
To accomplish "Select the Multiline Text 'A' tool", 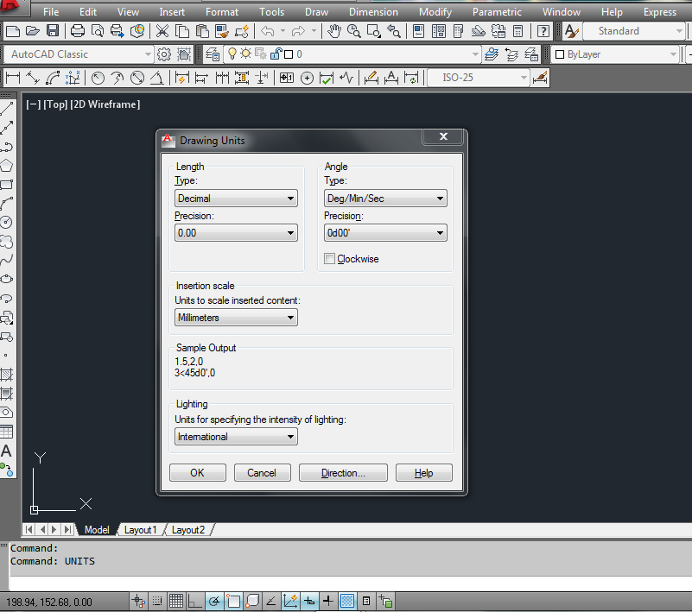I will point(7,451).
